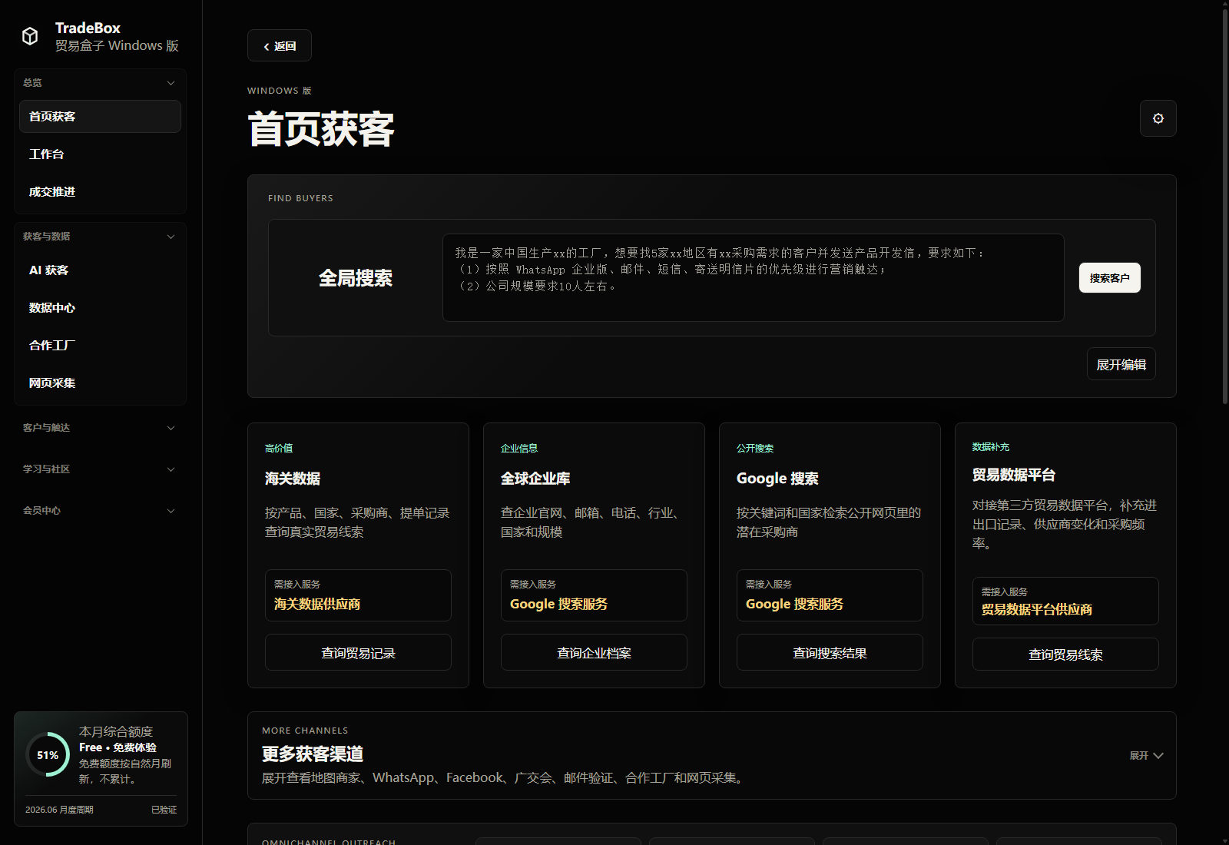Click the 全球企业库 card title
Viewport: 1229px width, 845px height.
point(535,479)
